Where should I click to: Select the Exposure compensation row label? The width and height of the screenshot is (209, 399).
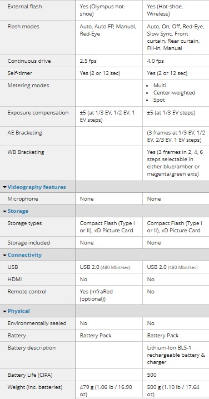click(38, 113)
